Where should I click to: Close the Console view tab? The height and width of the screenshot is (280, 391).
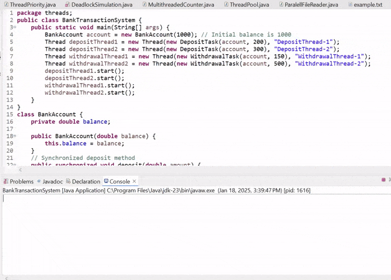pos(134,181)
